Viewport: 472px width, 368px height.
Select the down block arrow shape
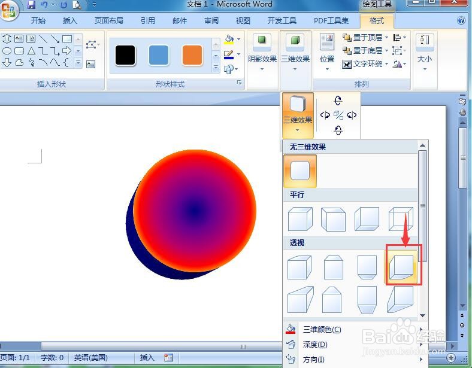[x=7, y=63]
